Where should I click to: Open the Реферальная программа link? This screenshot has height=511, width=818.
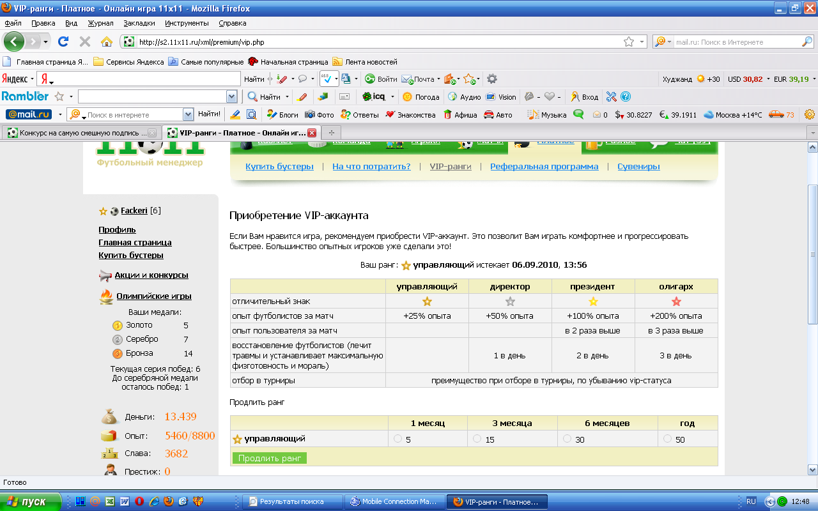coord(544,167)
